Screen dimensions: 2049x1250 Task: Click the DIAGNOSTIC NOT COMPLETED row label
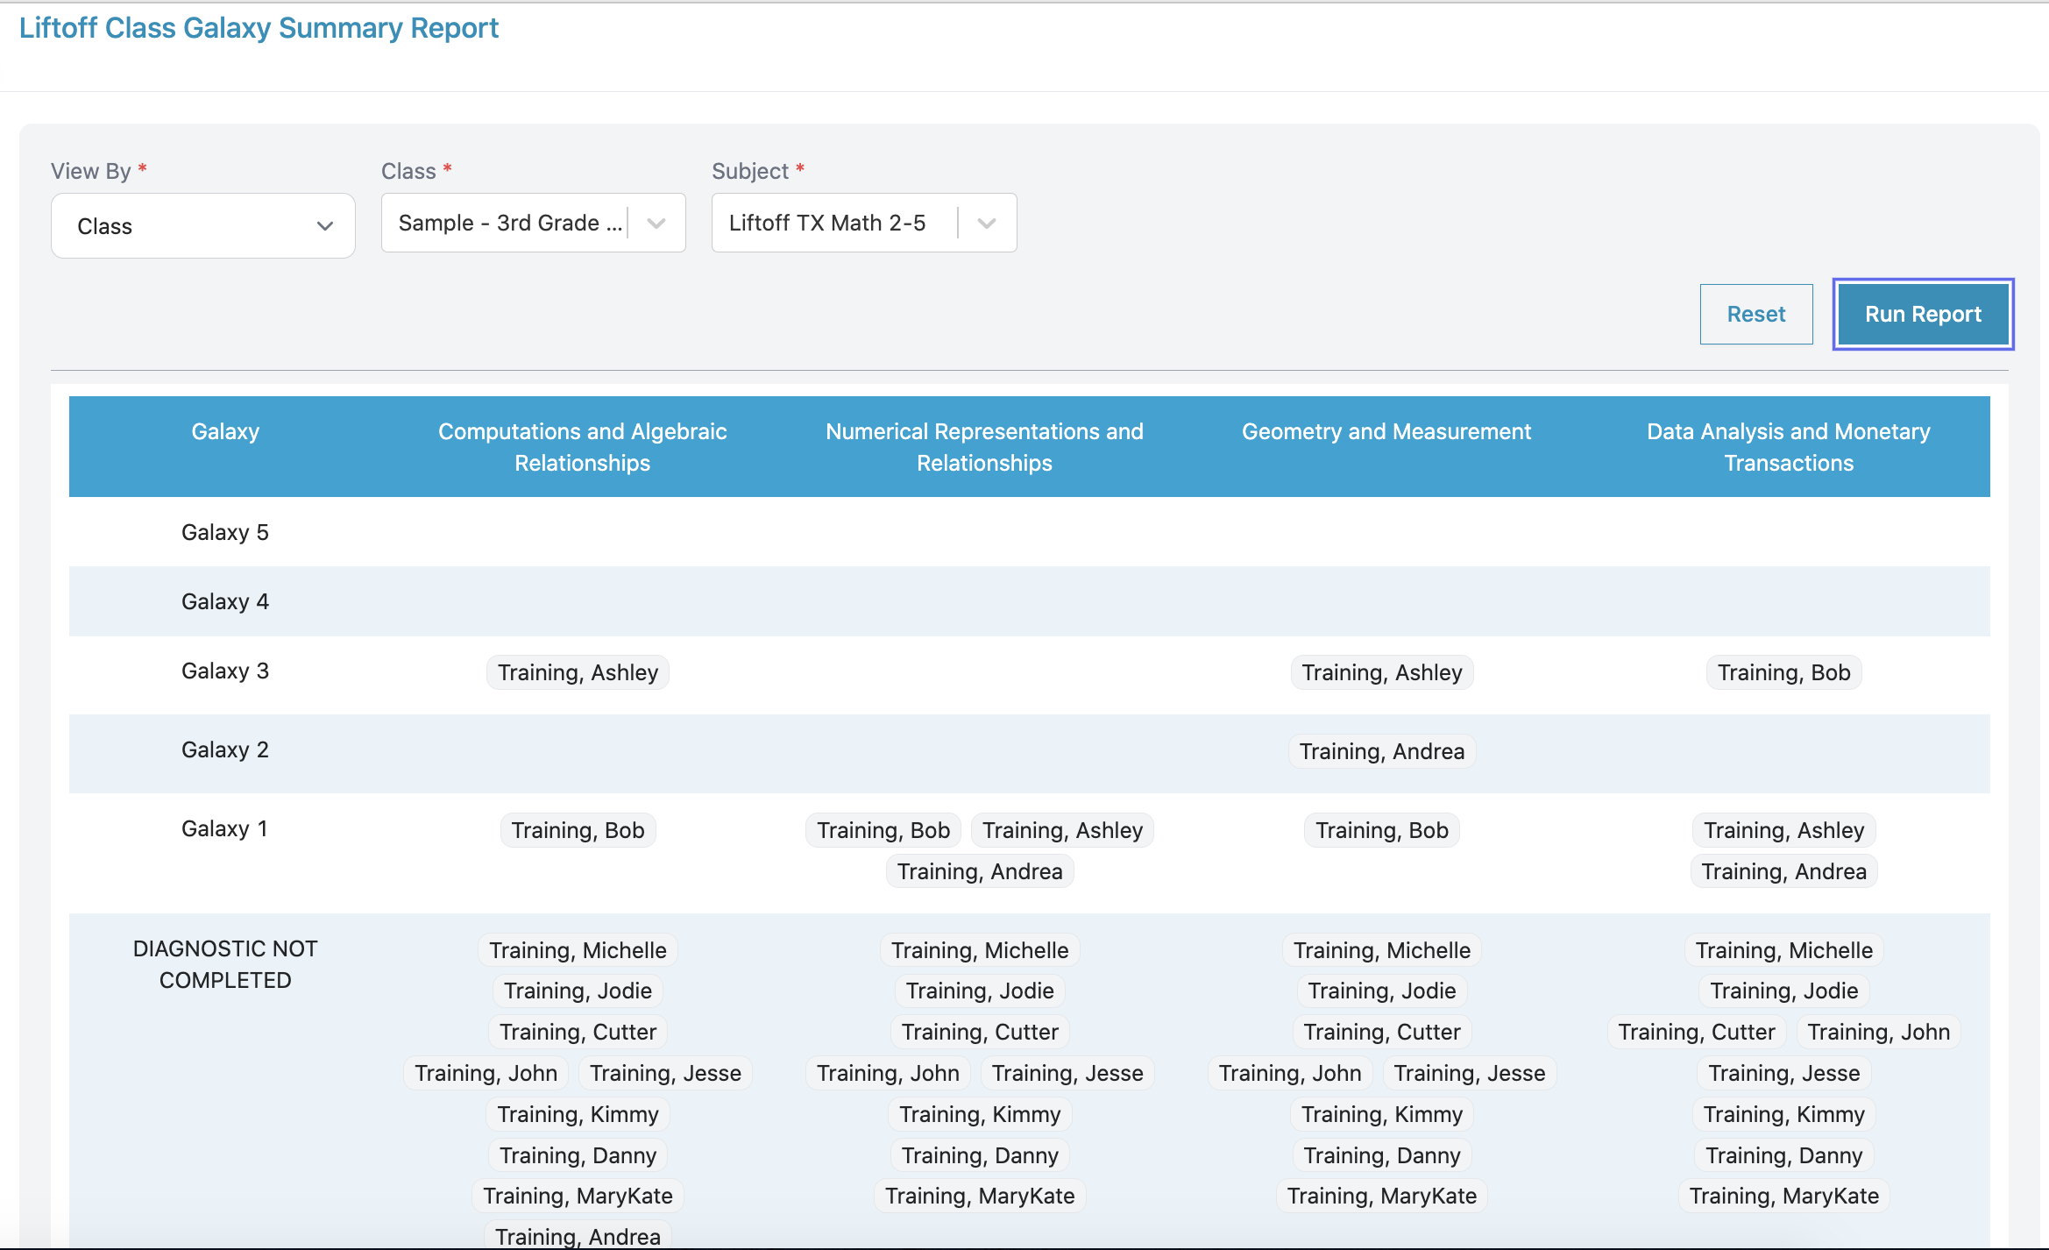(225, 964)
